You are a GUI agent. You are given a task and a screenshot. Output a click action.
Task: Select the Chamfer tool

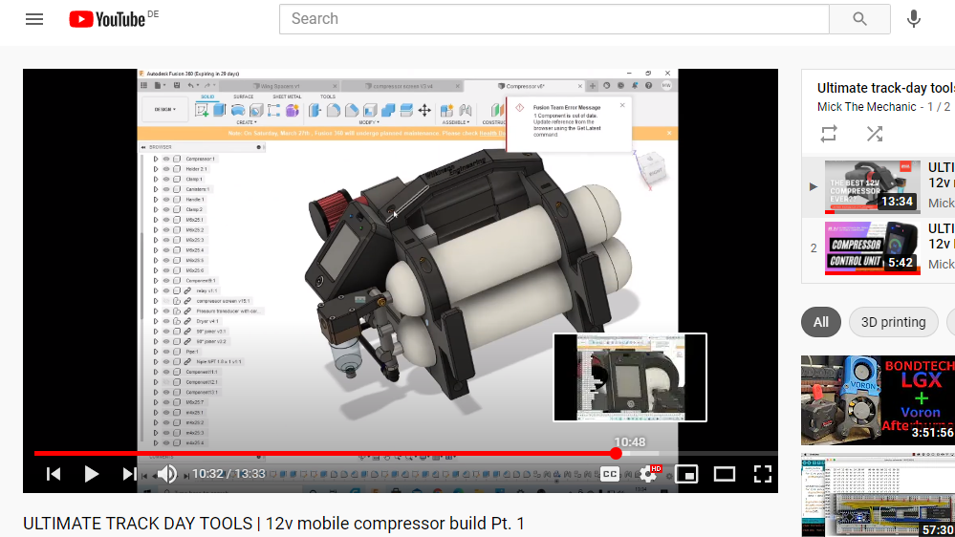pos(352,110)
